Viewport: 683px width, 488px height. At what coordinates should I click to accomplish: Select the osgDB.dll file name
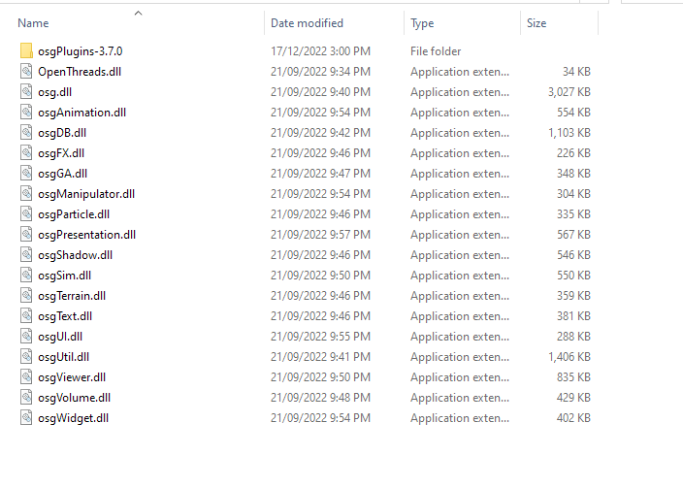click(62, 133)
